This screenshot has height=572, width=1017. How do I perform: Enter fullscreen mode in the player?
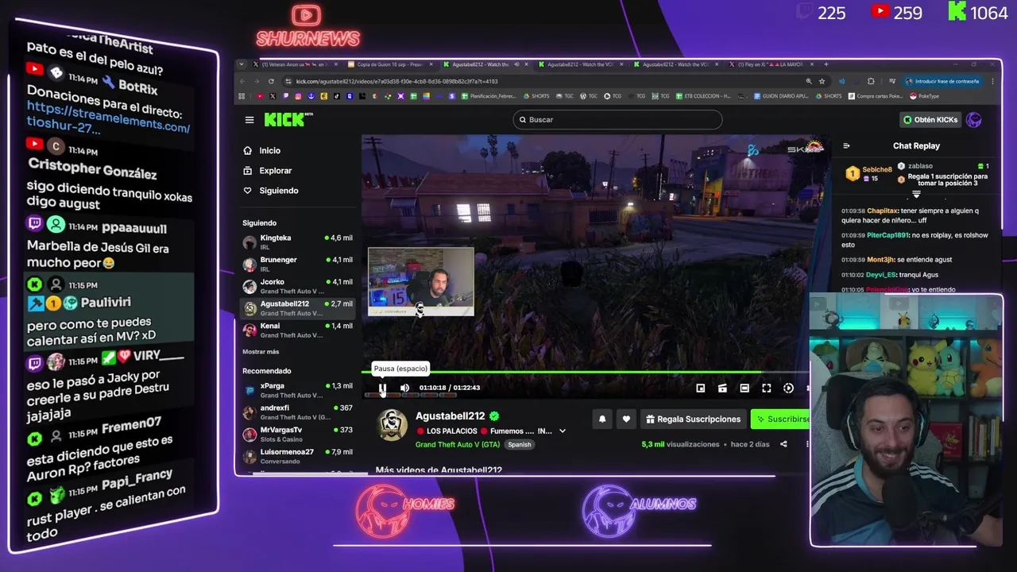click(767, 388)
